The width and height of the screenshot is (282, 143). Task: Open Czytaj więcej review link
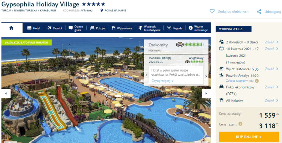(162, 81)
